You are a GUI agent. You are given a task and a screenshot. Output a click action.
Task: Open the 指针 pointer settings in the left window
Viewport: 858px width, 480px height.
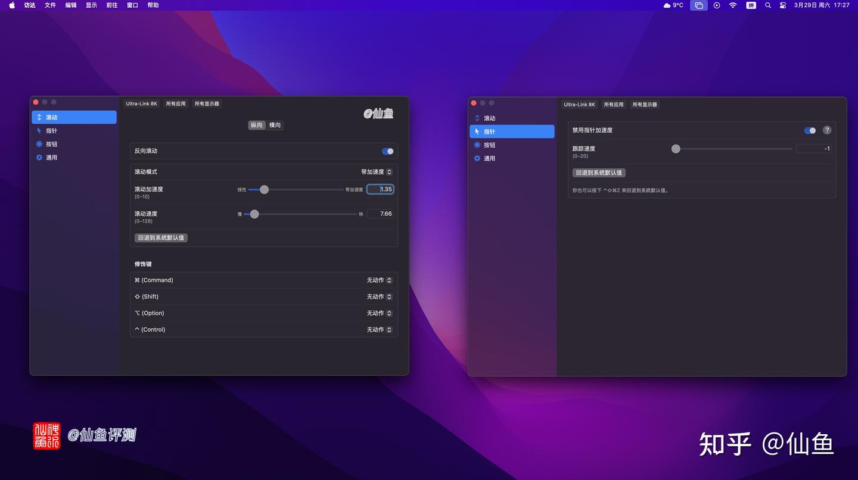(x=51, y=130)
